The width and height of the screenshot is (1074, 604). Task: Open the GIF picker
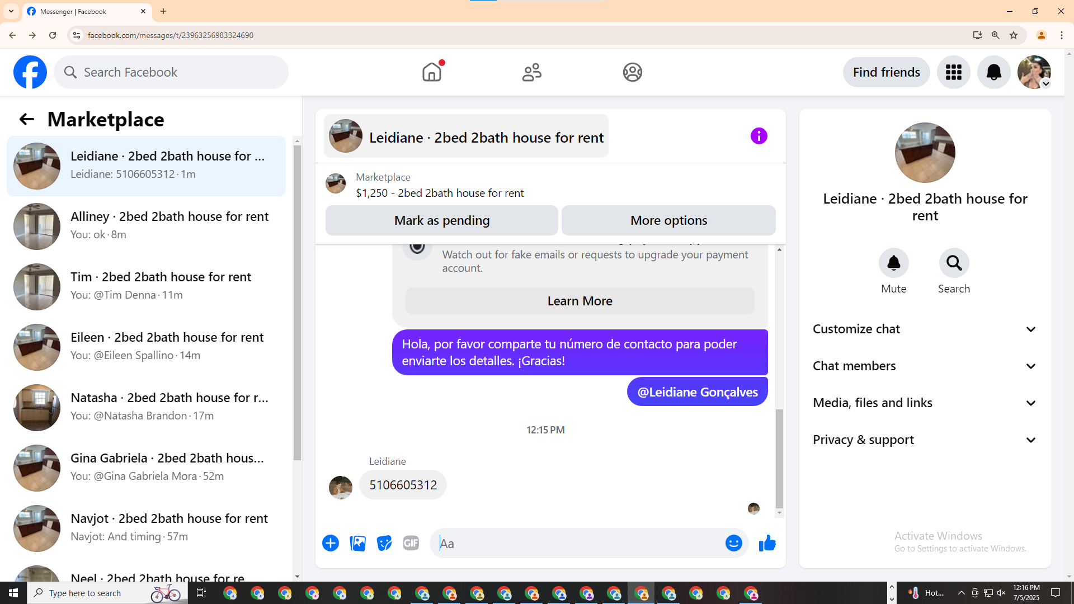click(411, 543)
